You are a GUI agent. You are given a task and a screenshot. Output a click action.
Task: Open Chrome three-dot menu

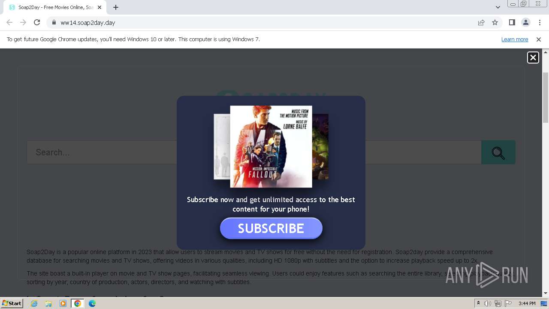point(539,23)
